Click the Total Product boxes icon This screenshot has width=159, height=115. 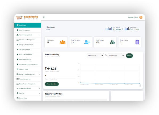click(x=112, y=42)
